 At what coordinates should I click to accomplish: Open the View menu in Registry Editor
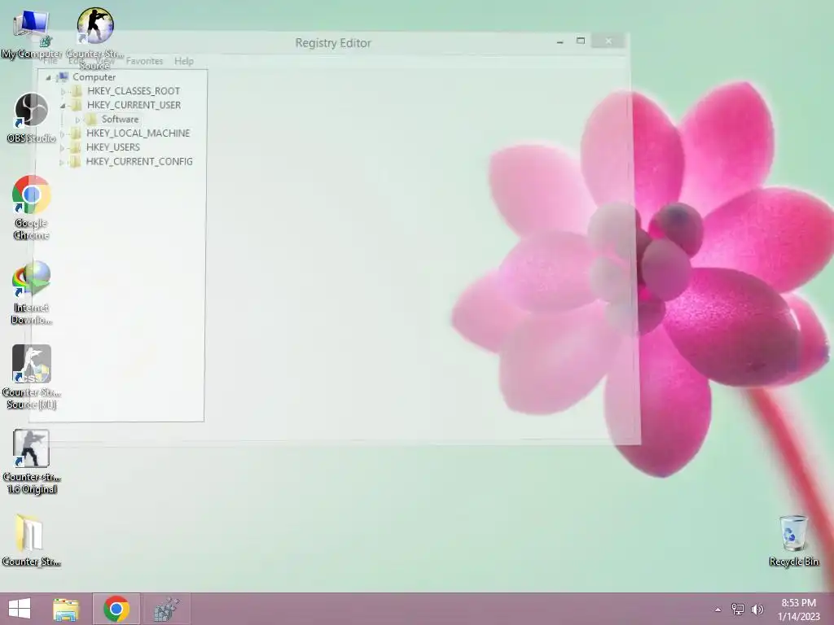(105, 61)
